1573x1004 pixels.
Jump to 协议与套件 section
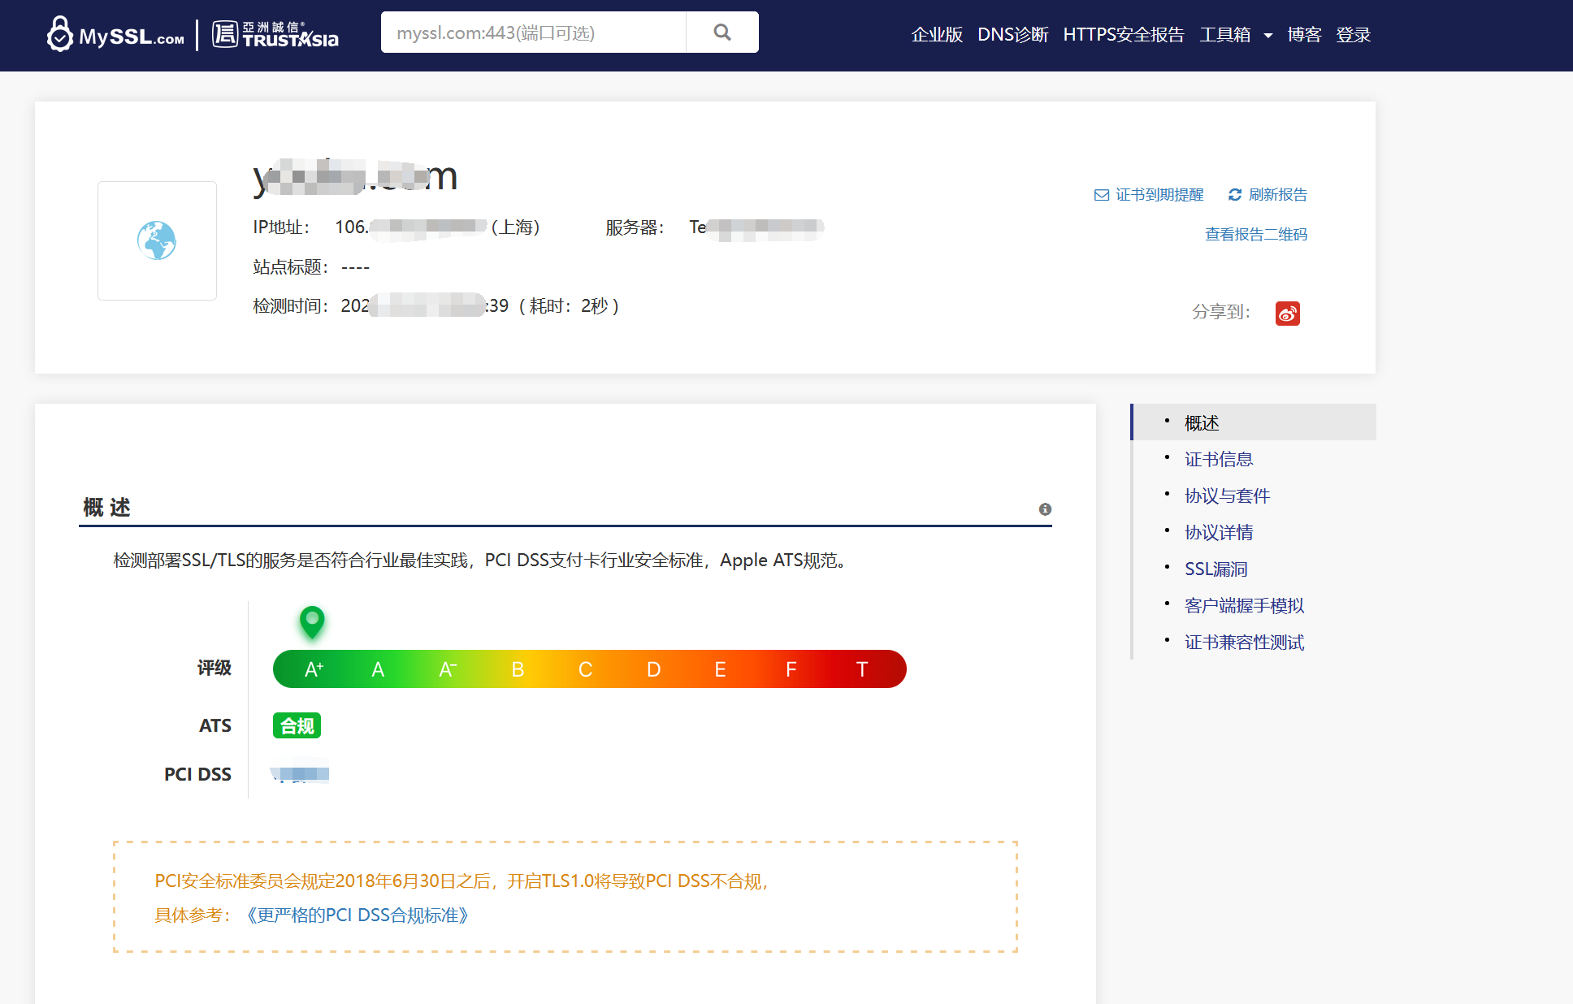click(1227, 496)
